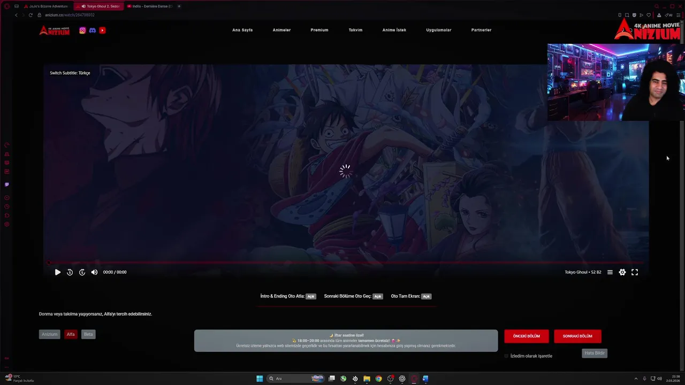Screen dimensions: 685x385
Task: Launch Chrome from the taskbar
Action: [378, 379]
